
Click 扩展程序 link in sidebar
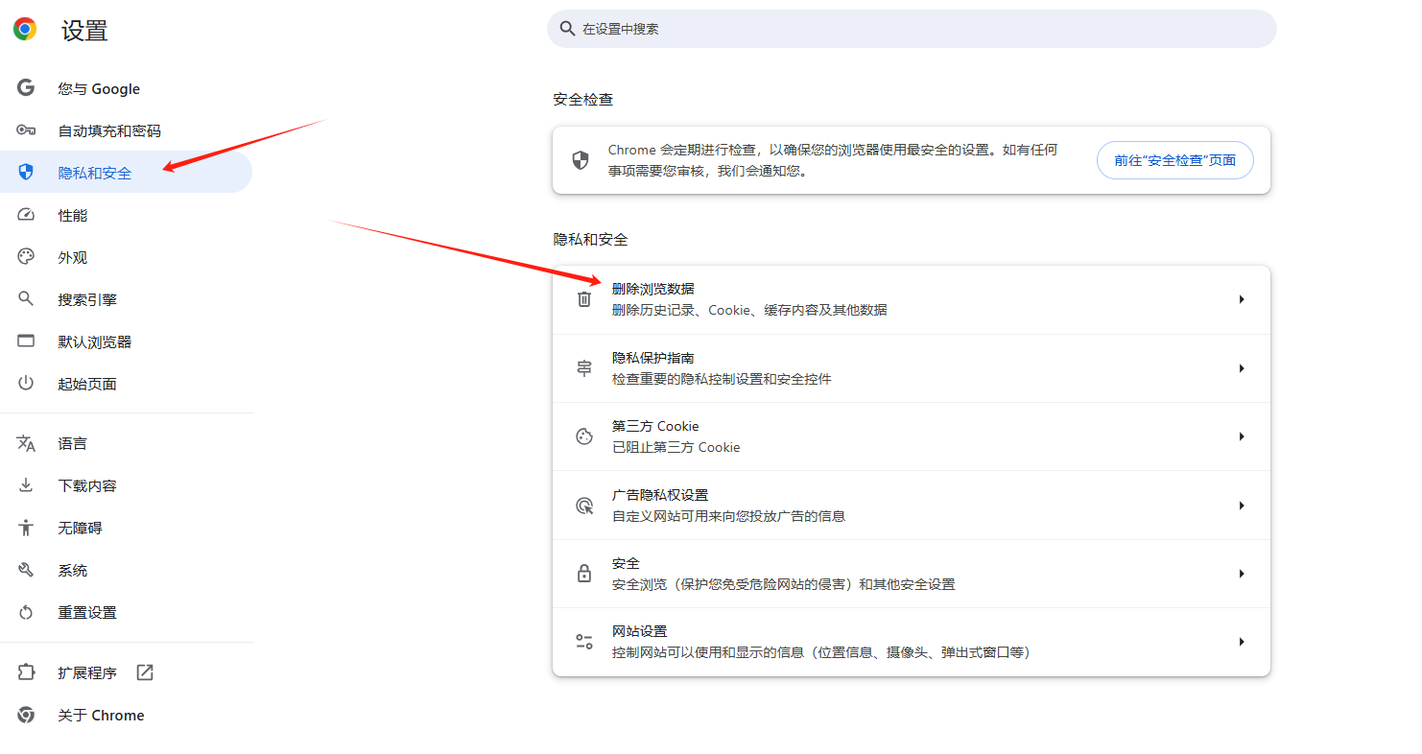126,672
